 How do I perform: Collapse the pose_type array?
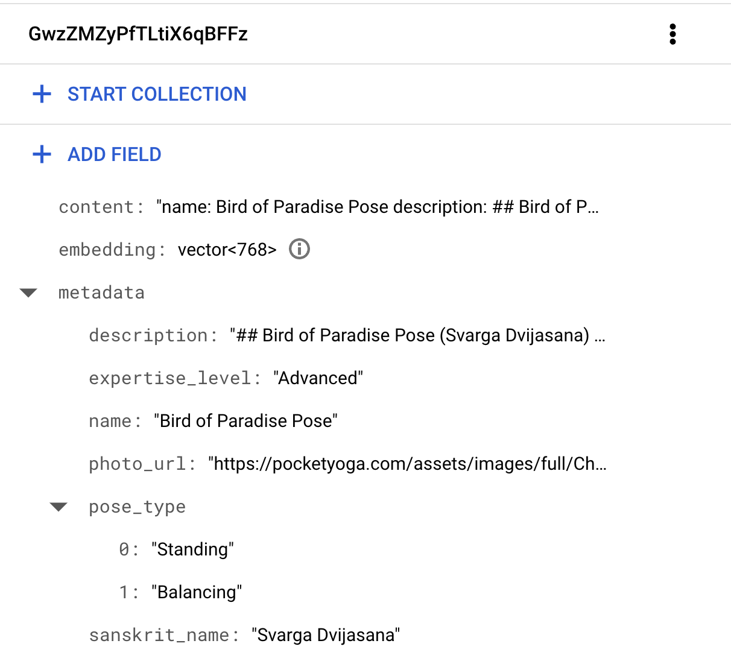(59, 507)
